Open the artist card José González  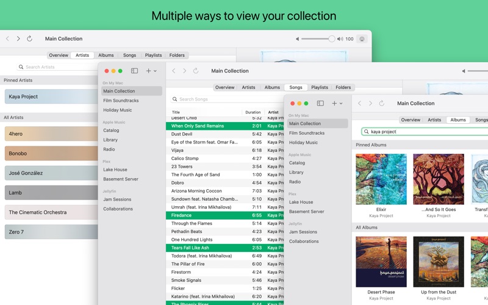pos(51,173)
